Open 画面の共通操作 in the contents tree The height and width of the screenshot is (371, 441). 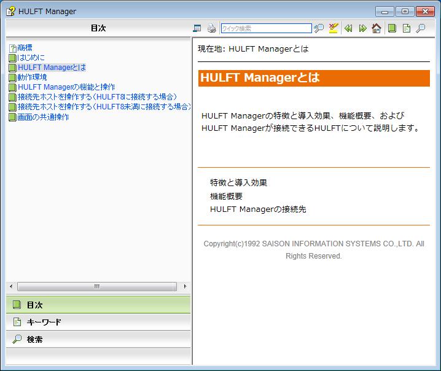pyautogui.click(x=44, y=117)
